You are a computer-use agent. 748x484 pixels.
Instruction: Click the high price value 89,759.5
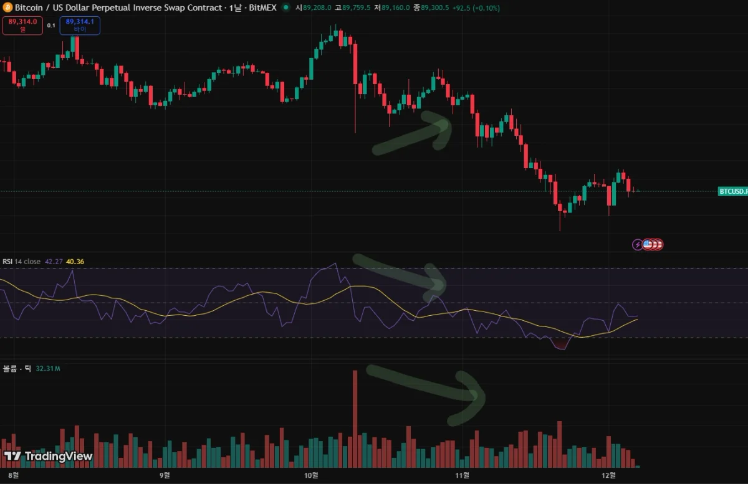pyautogui.click(x=357, y=8)
